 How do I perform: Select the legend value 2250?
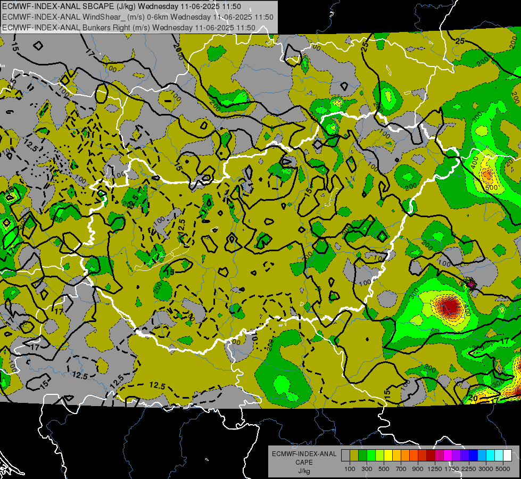[x=469, y=469]
